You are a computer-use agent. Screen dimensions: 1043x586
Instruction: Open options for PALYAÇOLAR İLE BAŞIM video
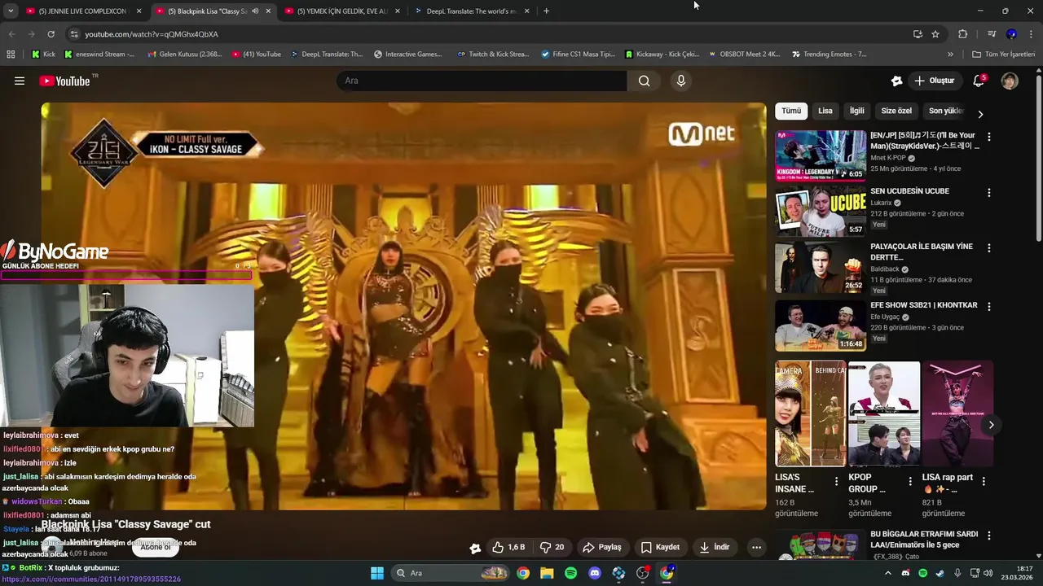989,248
